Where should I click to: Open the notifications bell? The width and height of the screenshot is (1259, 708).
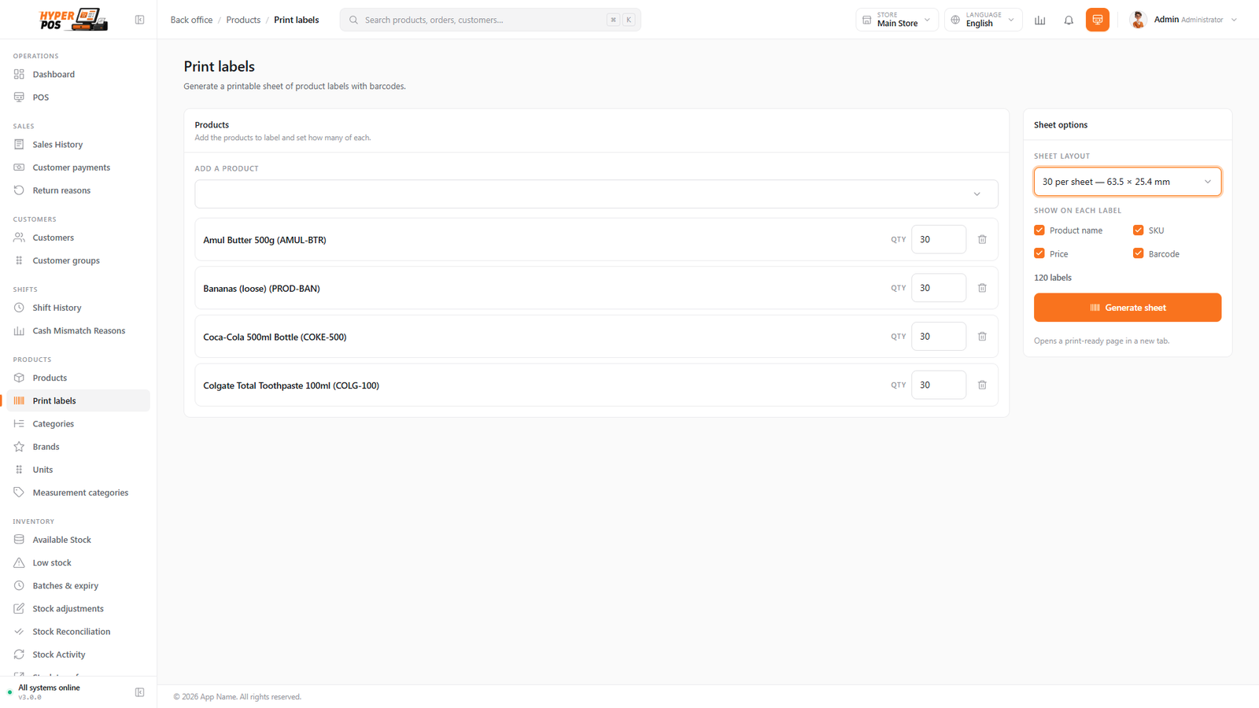[x=1069, y=20]
